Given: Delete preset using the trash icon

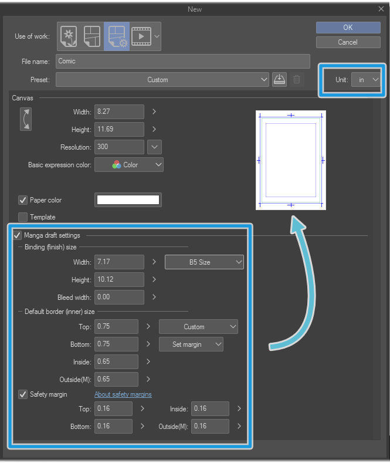Looking at the screenshot, I should coord(297,79).
